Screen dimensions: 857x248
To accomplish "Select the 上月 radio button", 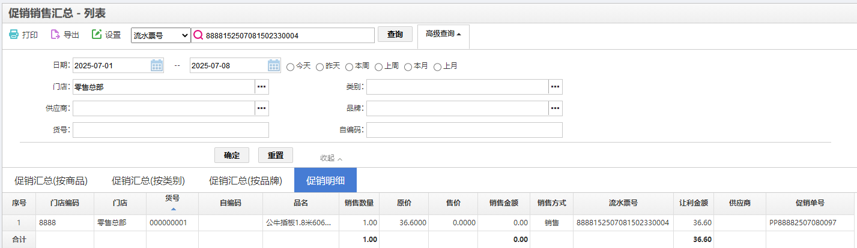I will pyautogui.click(x=437, y=66).
